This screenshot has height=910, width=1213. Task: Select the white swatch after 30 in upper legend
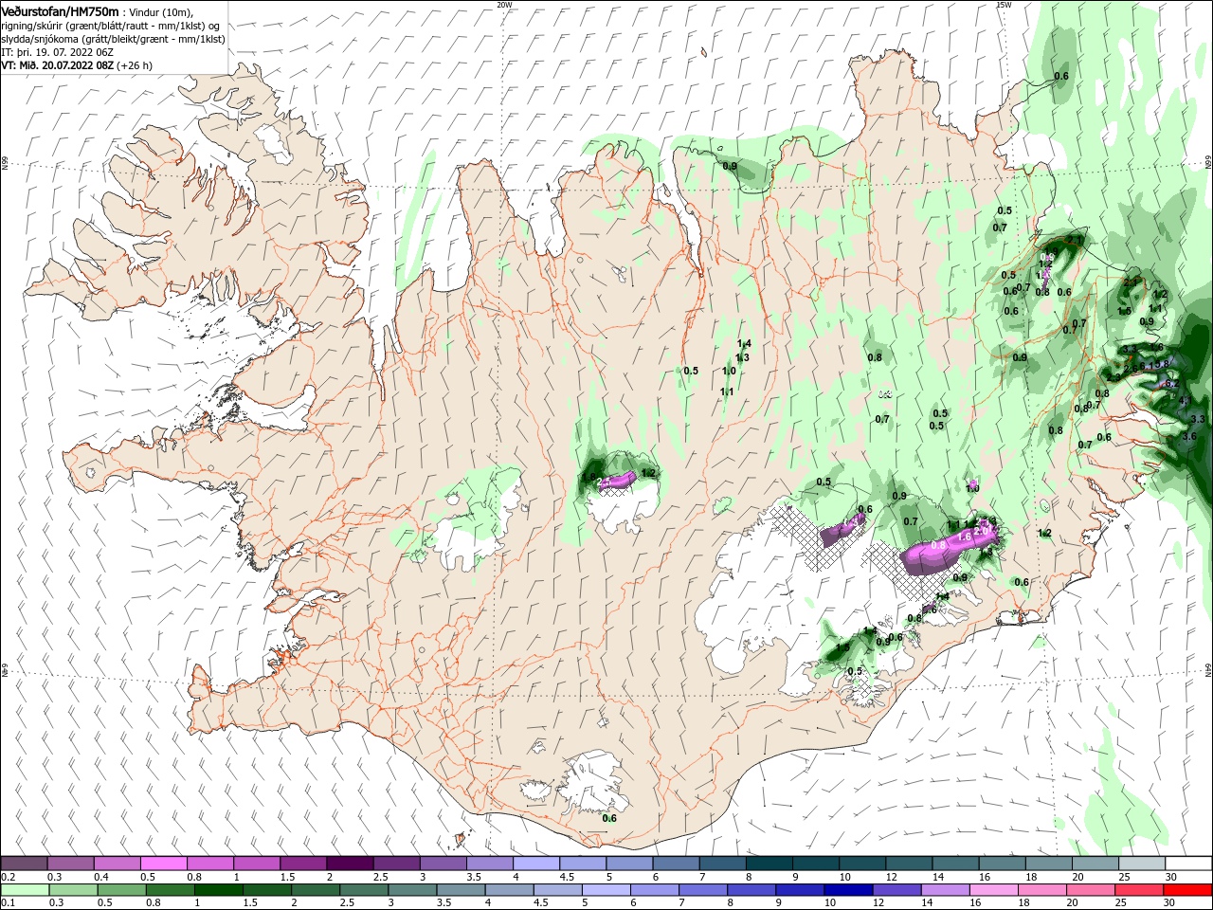1188,864
